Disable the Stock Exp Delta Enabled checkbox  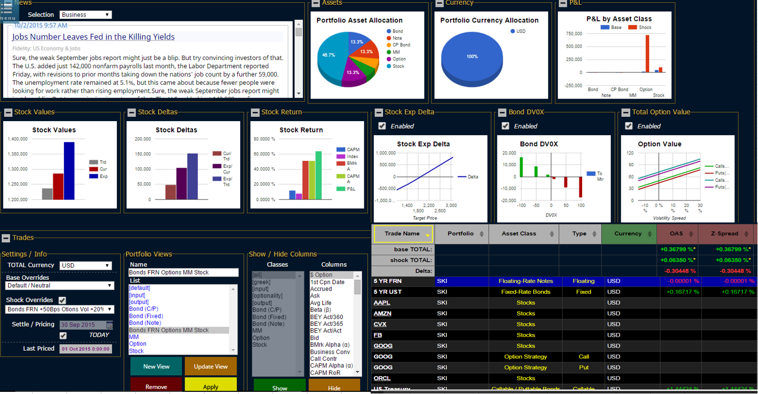pos(382,126)
